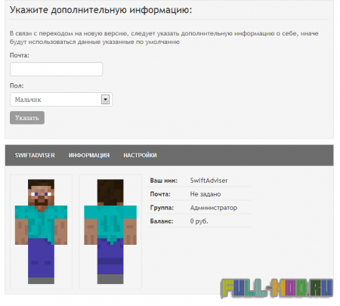Open the Пол dropdown showing Мальчик

tap(61, 100)
